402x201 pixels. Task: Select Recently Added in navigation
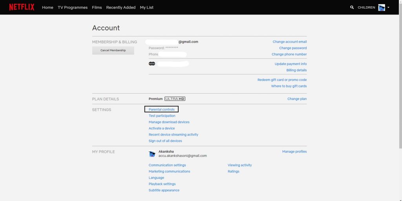pyautogui.click(x=121, y=7)
